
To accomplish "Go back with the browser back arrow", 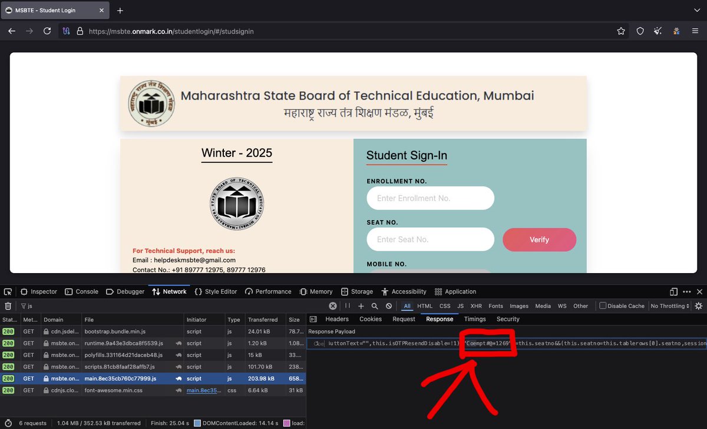I will (11, 31).
